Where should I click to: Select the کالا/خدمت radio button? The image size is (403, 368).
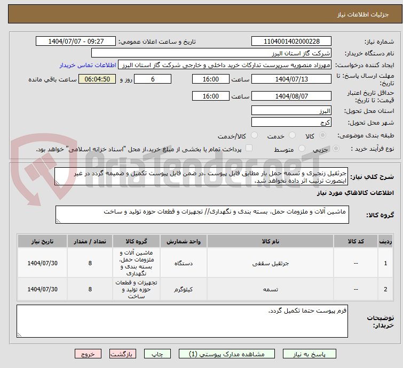click(x=254, y=135)
